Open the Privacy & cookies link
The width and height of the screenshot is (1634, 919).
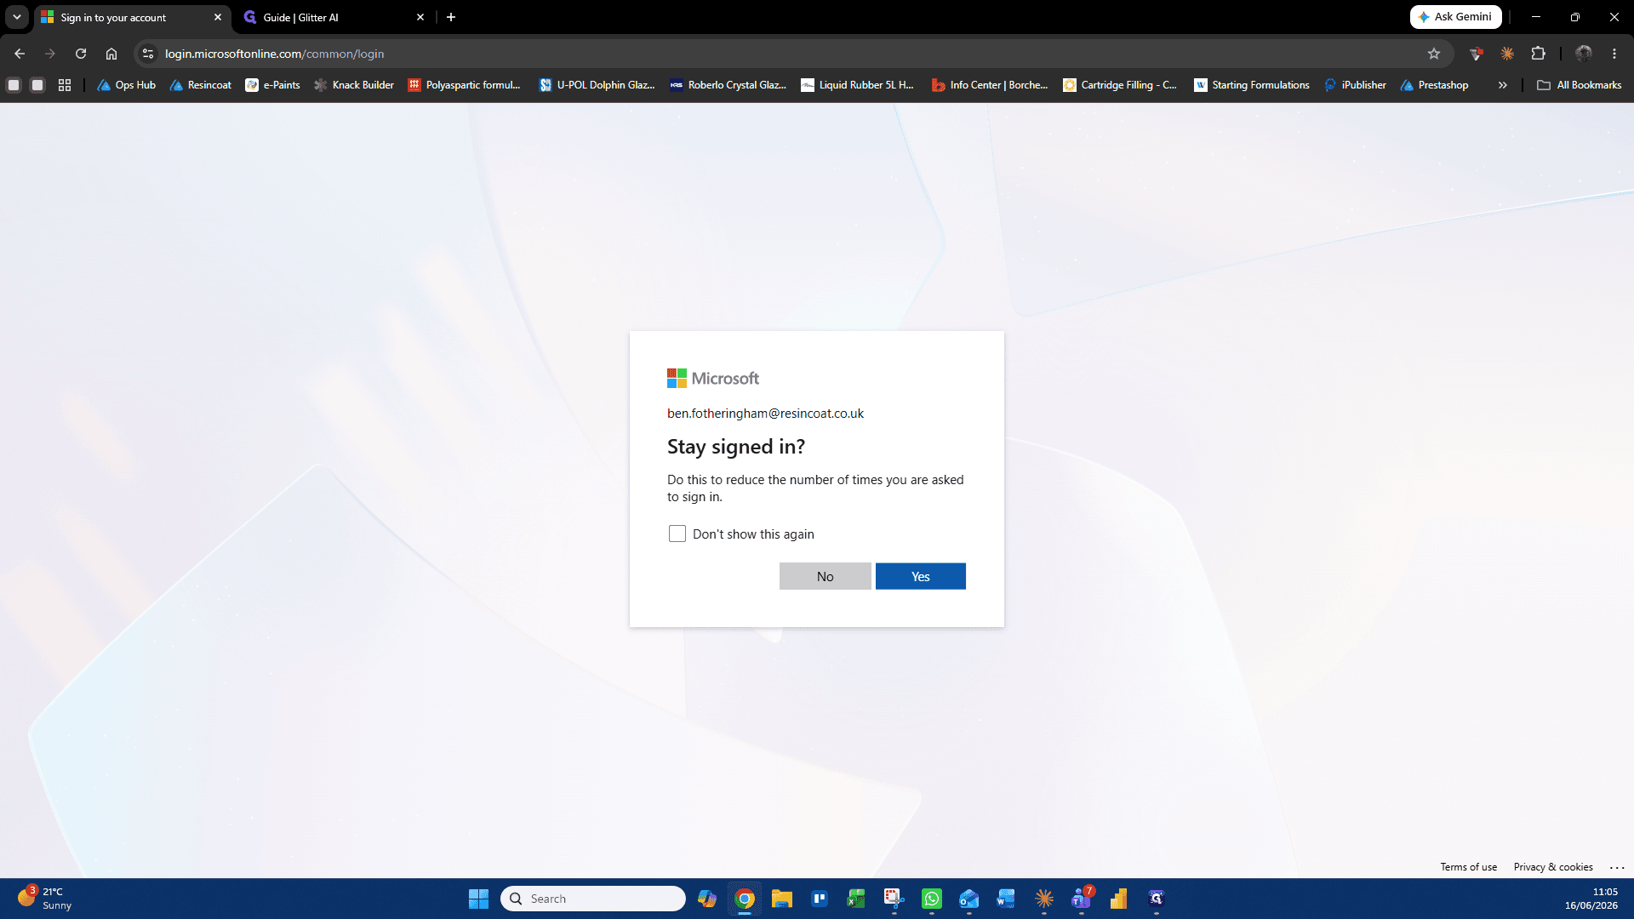[1552, 867]
